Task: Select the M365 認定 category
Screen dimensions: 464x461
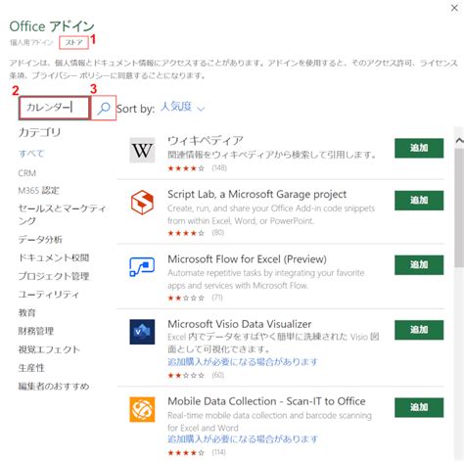Action: pyautogui.click(x=38, y=191)
